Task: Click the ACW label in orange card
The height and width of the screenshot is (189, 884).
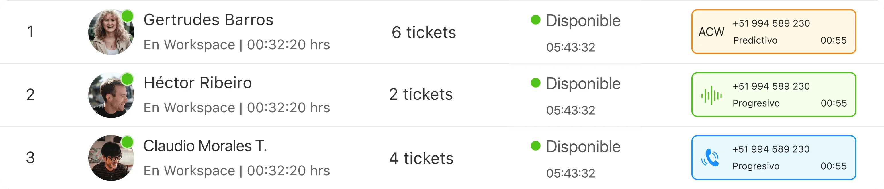Action: (x=711, y=32)
